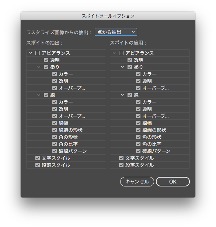
Task: Uncheck 塗り オーバープ… in スポイトの抽出
Action: coord(55,88)
